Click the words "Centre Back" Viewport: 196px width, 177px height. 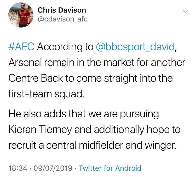[38, 79]
